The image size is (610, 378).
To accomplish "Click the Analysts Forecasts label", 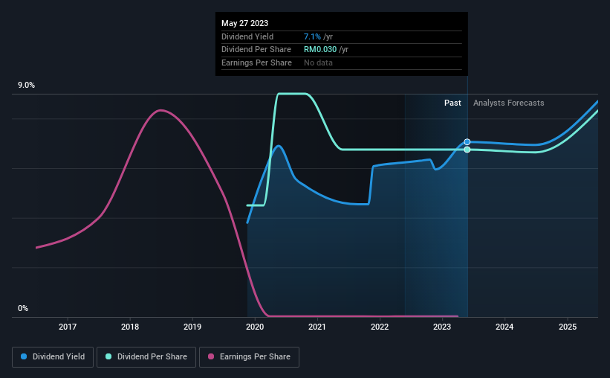I will [x=508, y=103].
